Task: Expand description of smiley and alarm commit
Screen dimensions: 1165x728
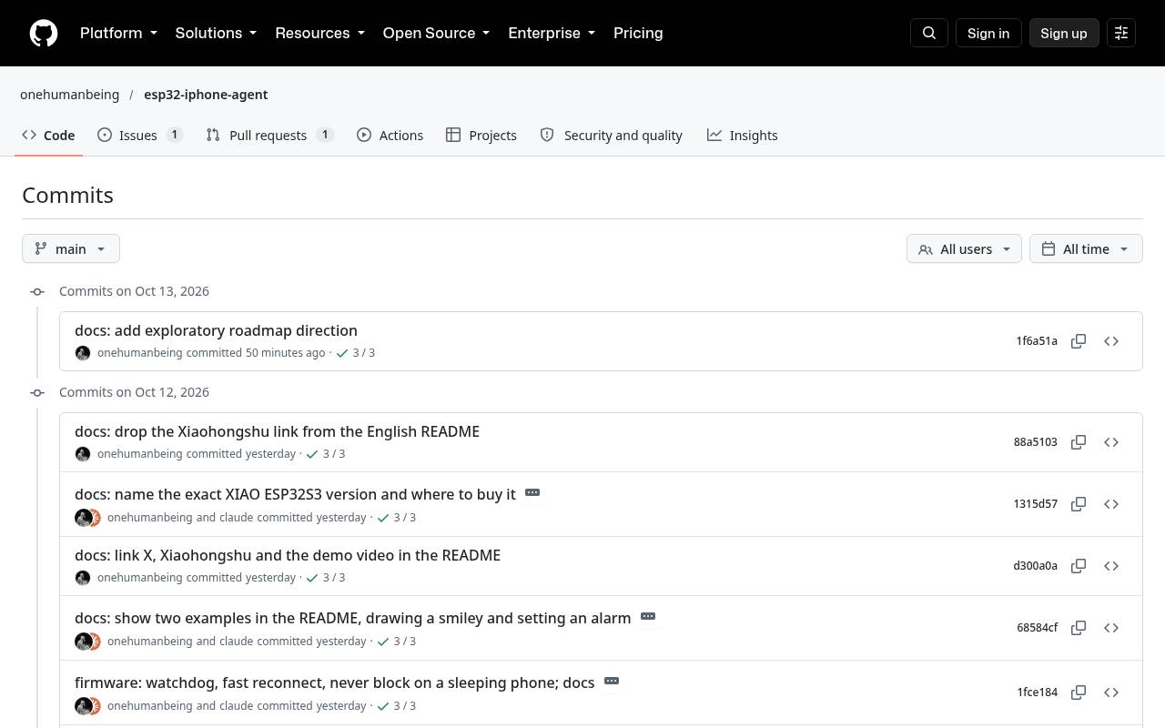Action: click(x=648, y=617)
